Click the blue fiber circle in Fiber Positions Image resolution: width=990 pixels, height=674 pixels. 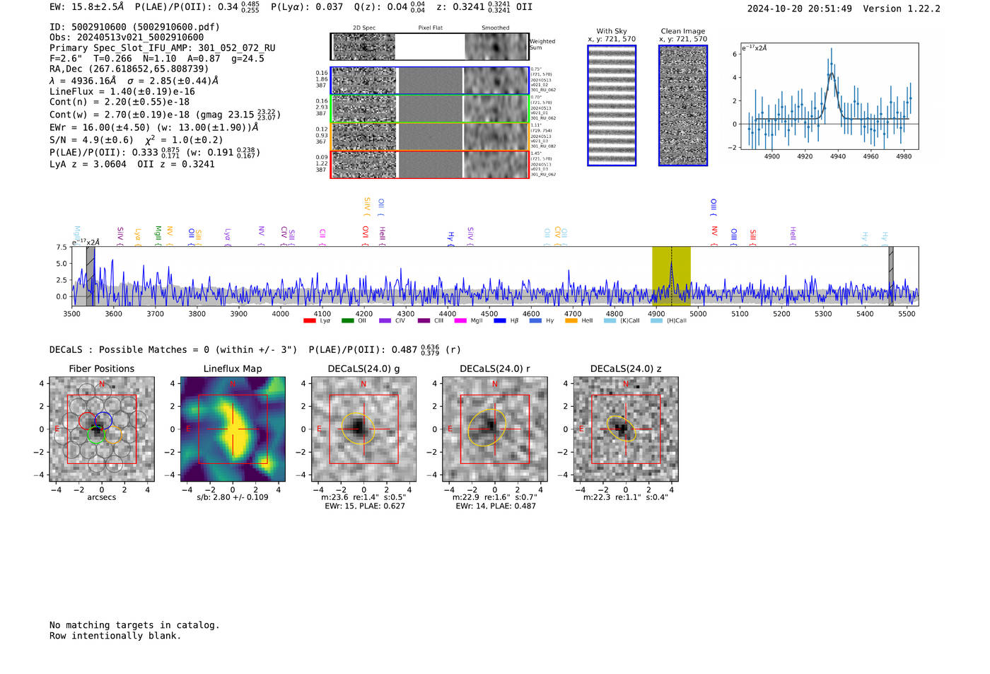pos(103,420)
